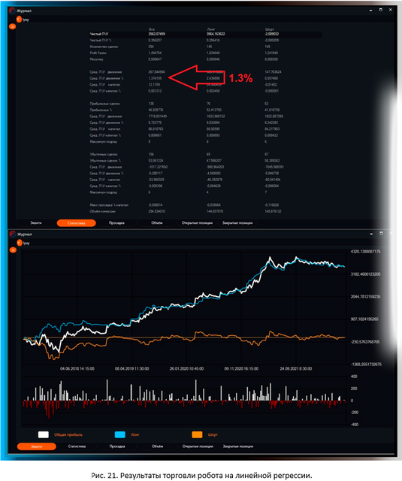The height and width of the screenshot is (481, 402).
Task: Click the orange lyuy robot icon above equity chart
Action: click(x=20, y=243)
